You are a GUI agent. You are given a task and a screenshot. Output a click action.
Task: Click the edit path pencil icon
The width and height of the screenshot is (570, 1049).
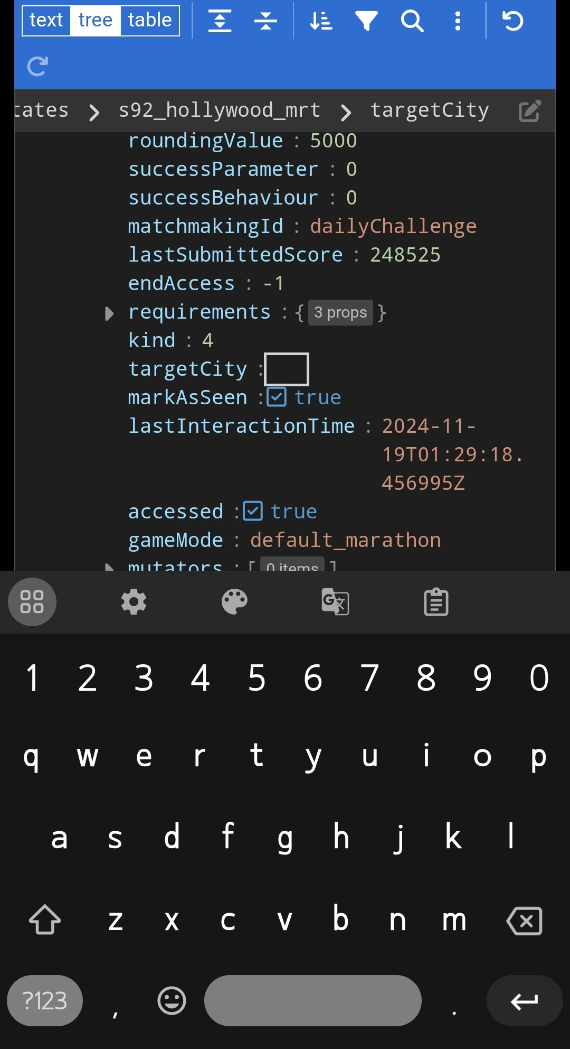(530, 111)
